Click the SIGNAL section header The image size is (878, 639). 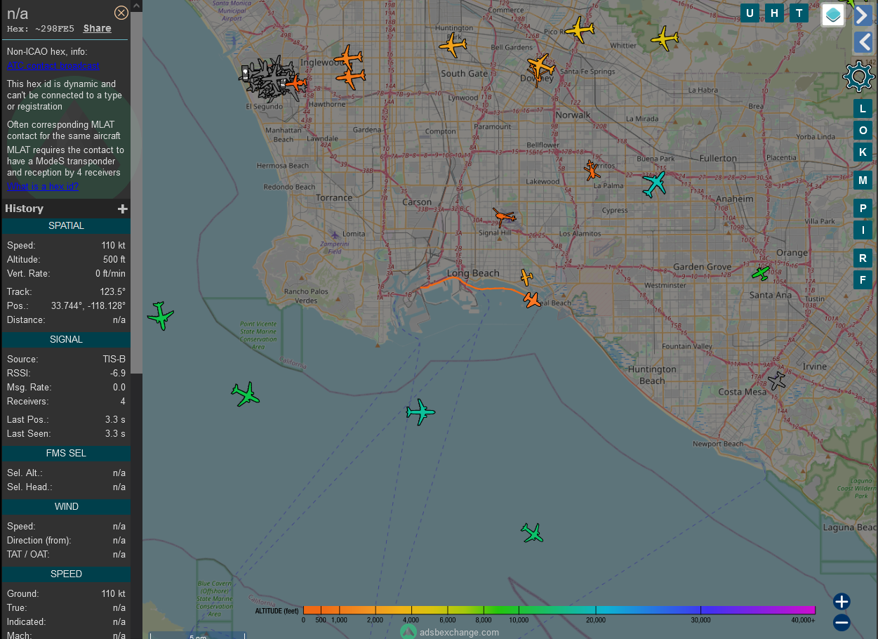coord(66,340)
